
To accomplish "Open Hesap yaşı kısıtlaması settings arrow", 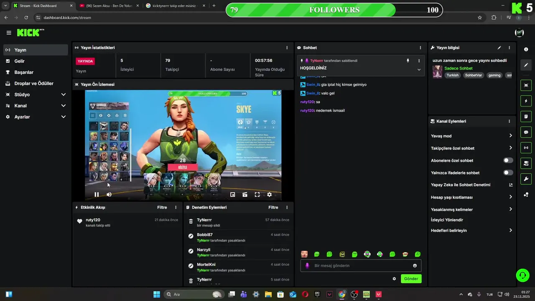I will 510,197.
